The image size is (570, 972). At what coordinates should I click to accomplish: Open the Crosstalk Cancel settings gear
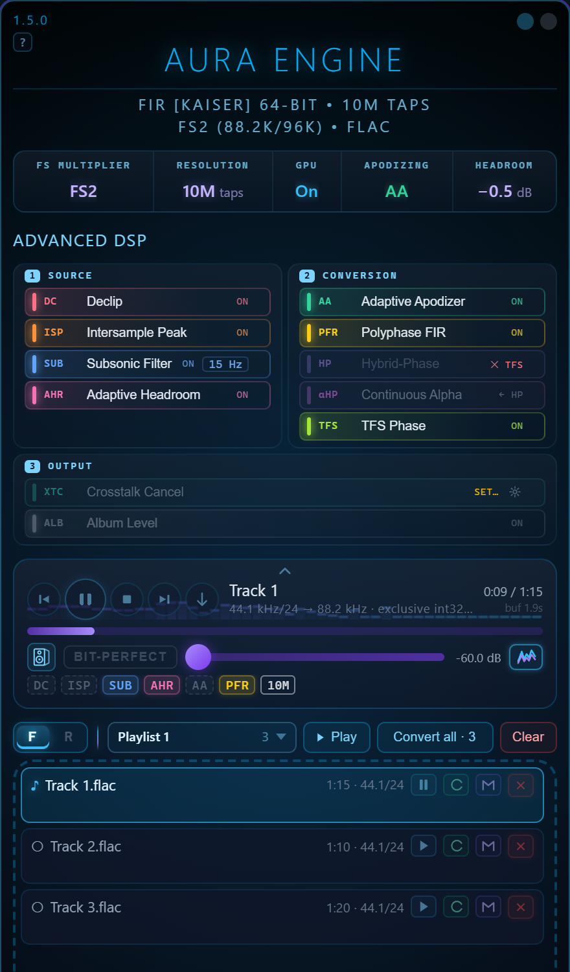point(515,492)
